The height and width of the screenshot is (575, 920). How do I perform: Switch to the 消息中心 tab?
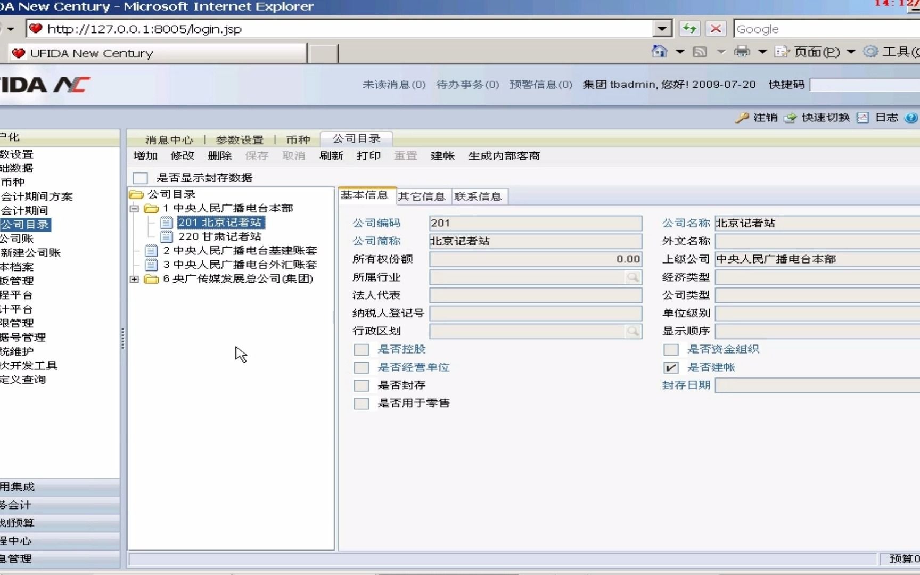click(169, 140)
